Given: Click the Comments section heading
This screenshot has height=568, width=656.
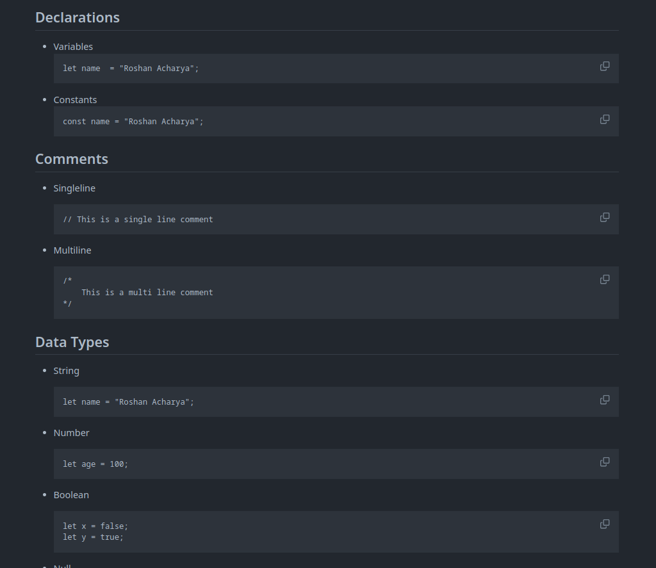Looking at the screenshot, I should click(71, 158).
